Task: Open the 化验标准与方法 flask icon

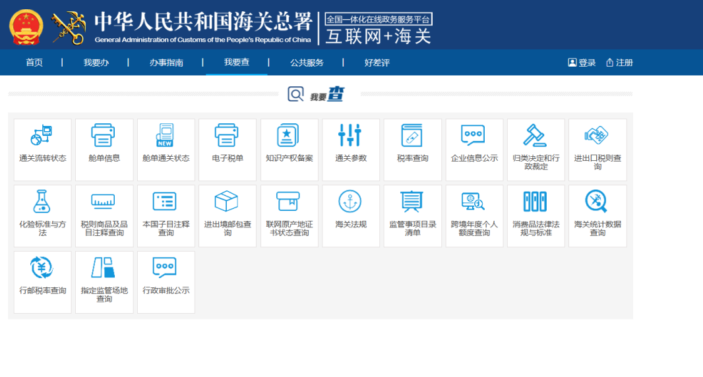Action: click(x=42, y=202)
